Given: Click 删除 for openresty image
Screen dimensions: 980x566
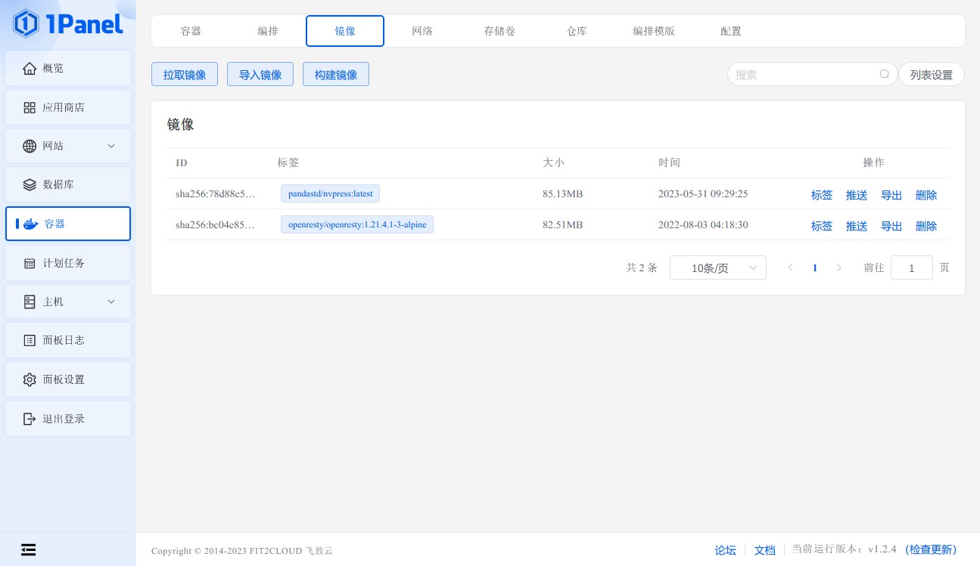Looking at the screenshot, I should pyautogui.click(x=926, y=226).
